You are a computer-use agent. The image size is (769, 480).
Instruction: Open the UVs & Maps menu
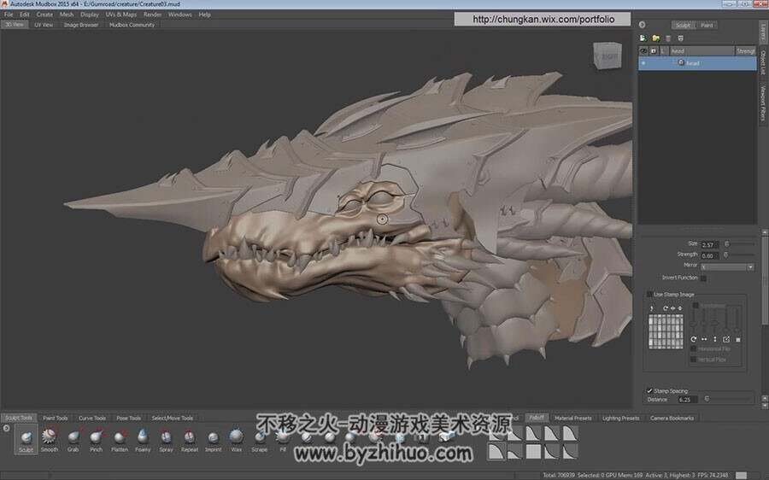(x=121, y=15)
